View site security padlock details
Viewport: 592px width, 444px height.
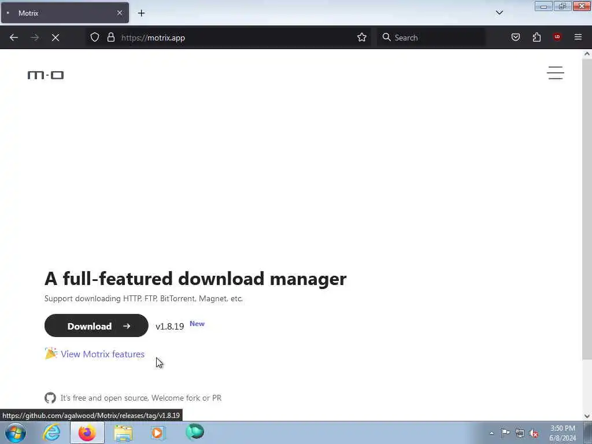(x=111, y=38)
